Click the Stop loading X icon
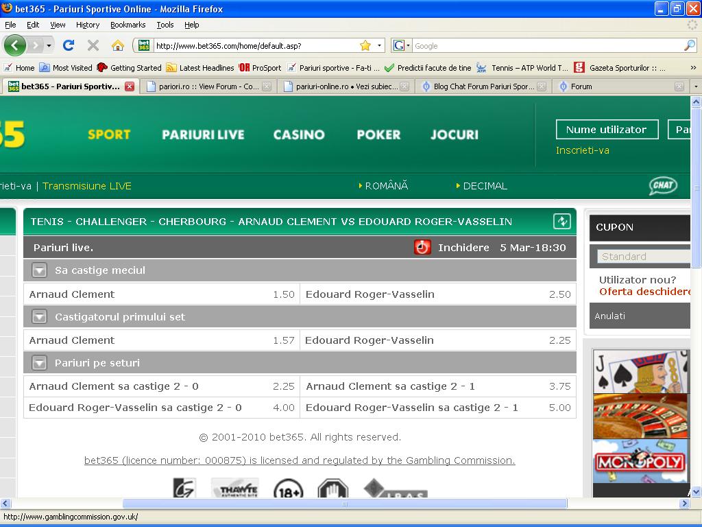 click(x=93, y=45)
